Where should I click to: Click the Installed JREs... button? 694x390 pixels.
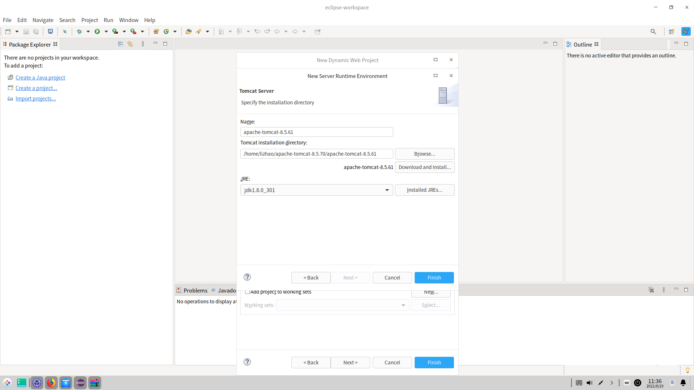424,190
